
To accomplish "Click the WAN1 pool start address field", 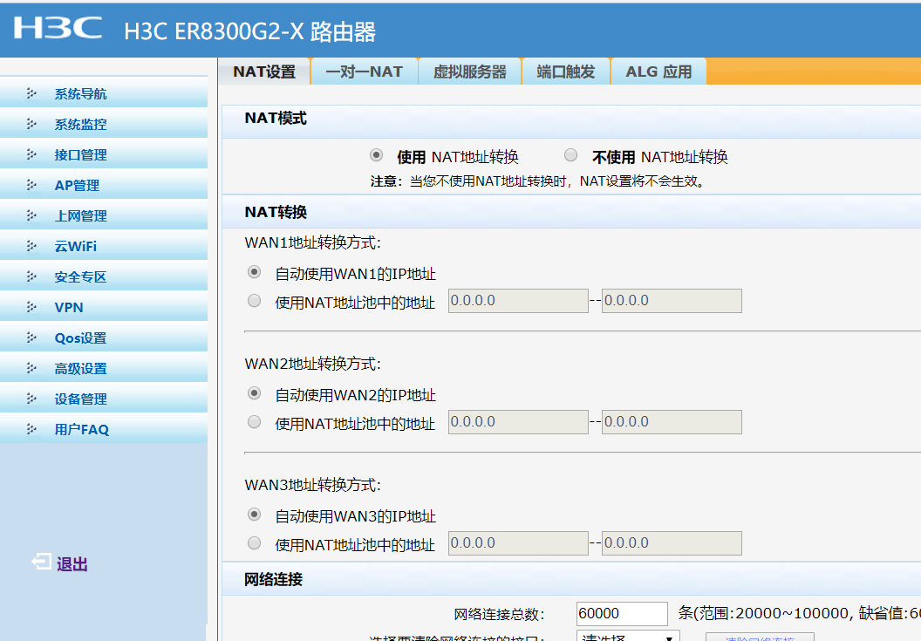I will 518,301.
